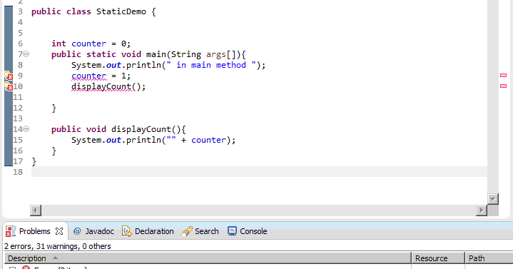Image resolution: width=513 pixels, height=269 pixels.
Task: Collapse the displayCount method fold at line 14
Action: 26,129
